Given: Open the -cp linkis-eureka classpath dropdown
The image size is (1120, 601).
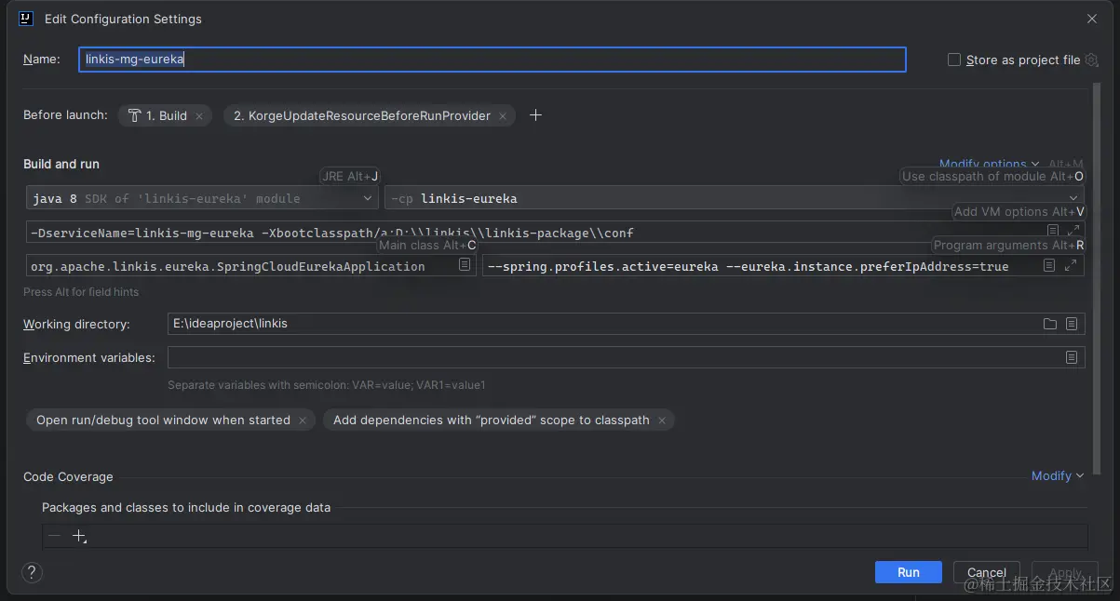Looking at the screenshot, I should coord(735,198).
